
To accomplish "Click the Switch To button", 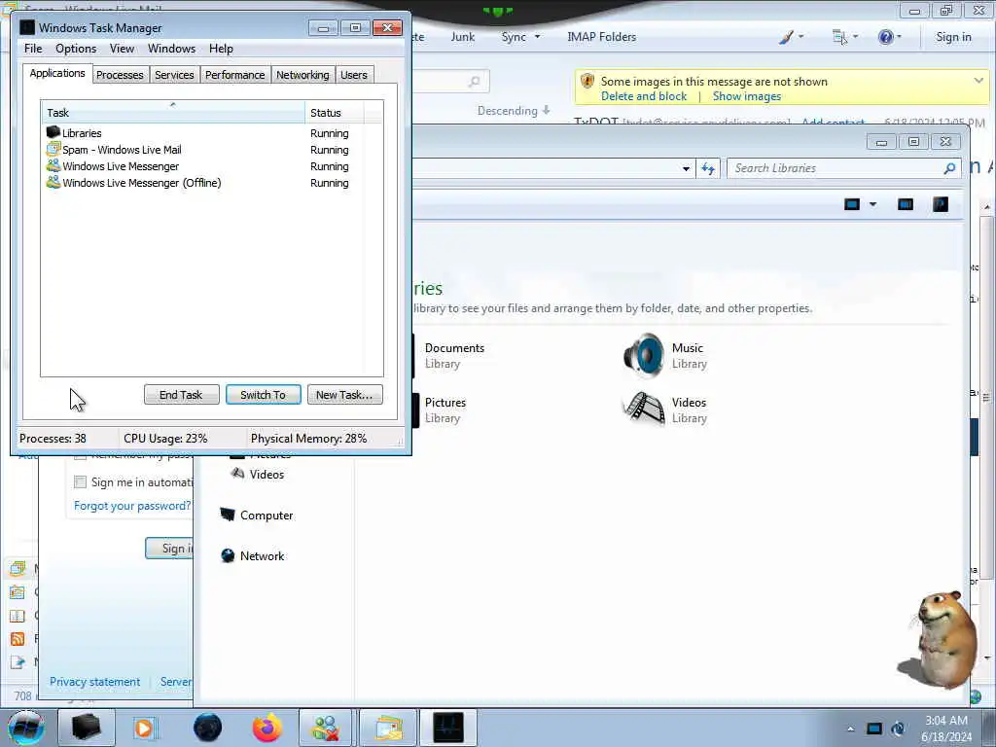I will (x=263, y=395).
